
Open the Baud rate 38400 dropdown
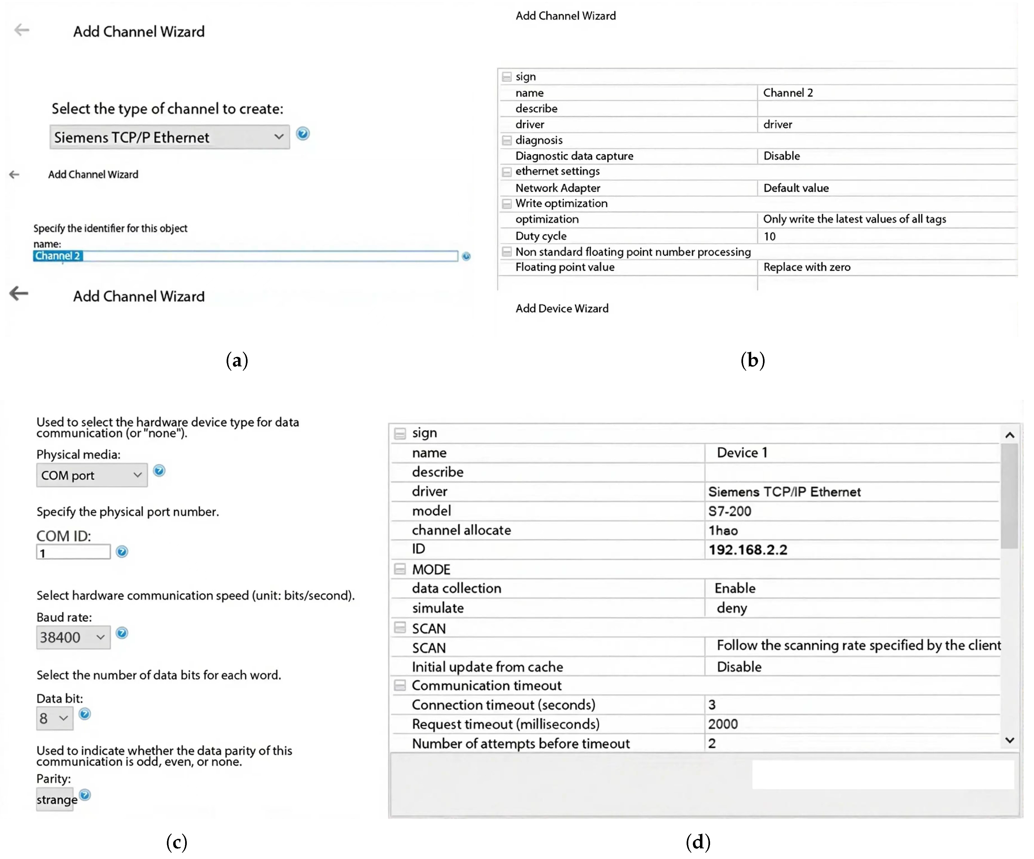(x=73, y=637)
